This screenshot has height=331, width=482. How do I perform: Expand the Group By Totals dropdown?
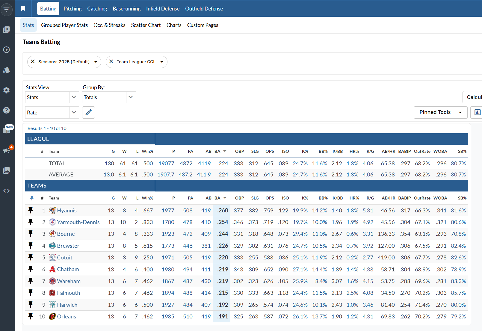click(x=109, y=97)
